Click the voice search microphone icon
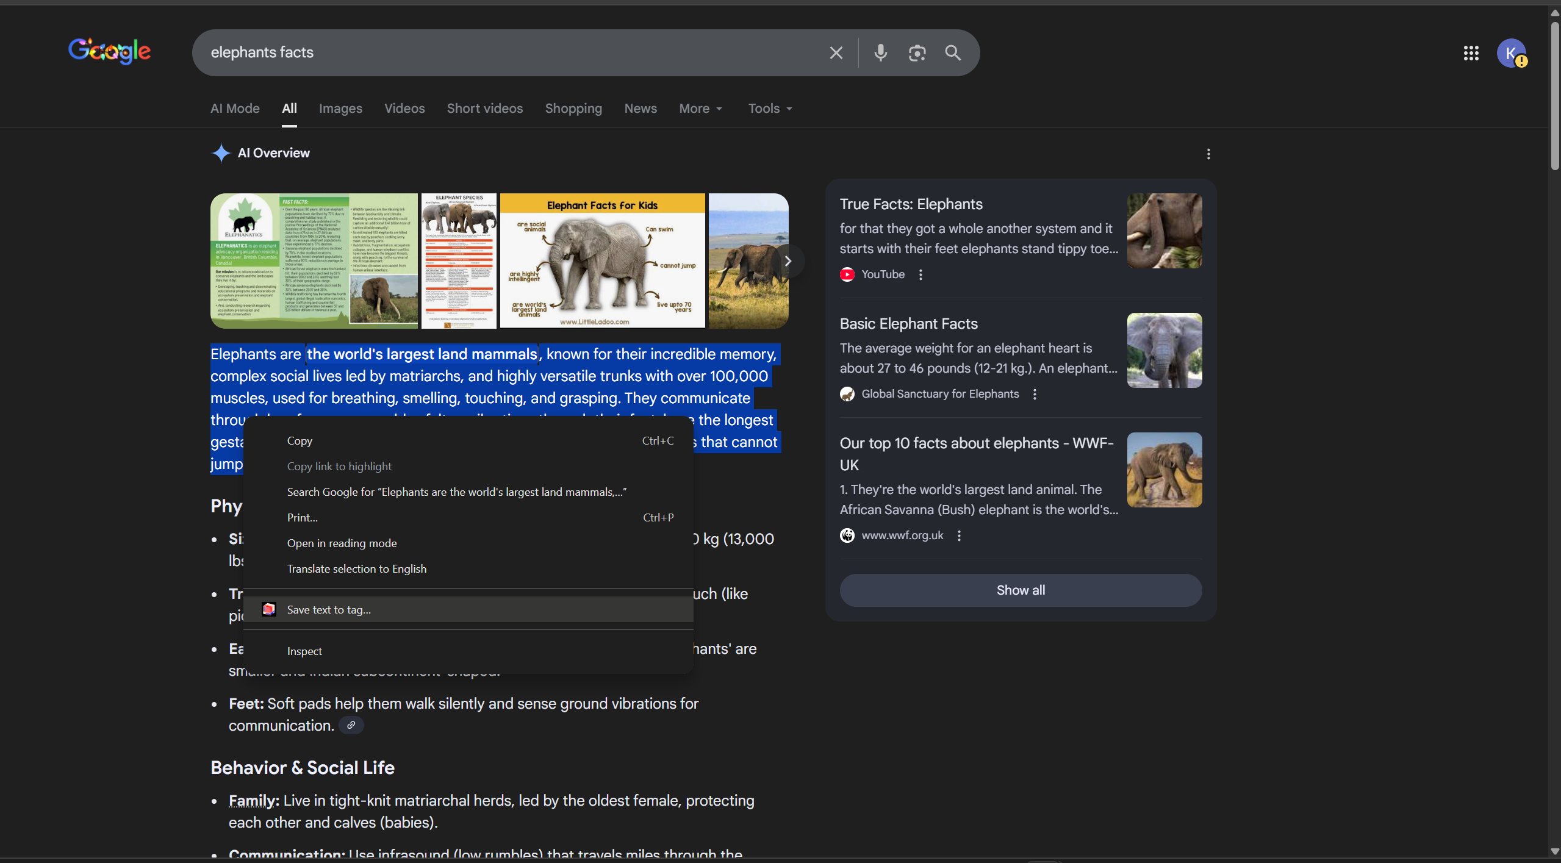 [x=880, y=53]
